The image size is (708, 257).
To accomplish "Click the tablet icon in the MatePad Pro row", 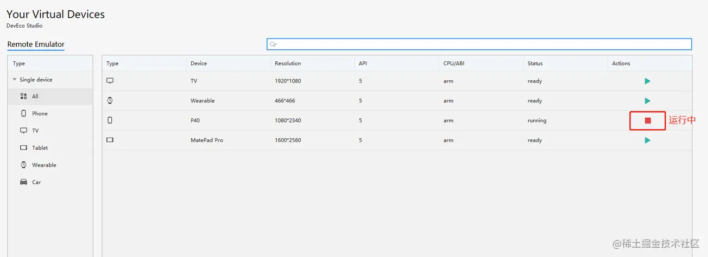I will point(110,140).
